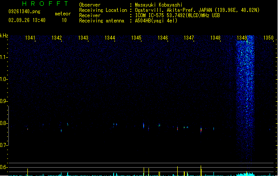Click the meteor label
This screenshot has width=278, height=176.
pyautogui.click(x=63, y=14)
